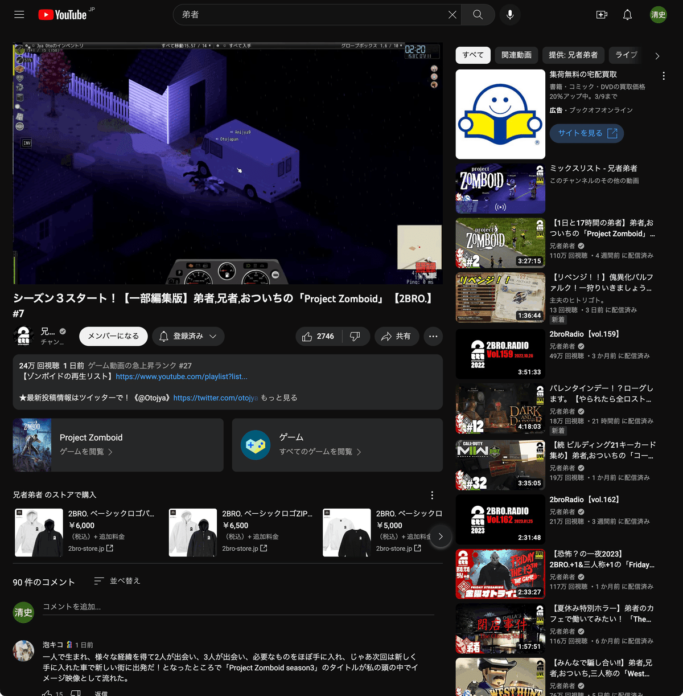Start voice search with microphone icon
The image size is (683, 696).
pos(510,15)
